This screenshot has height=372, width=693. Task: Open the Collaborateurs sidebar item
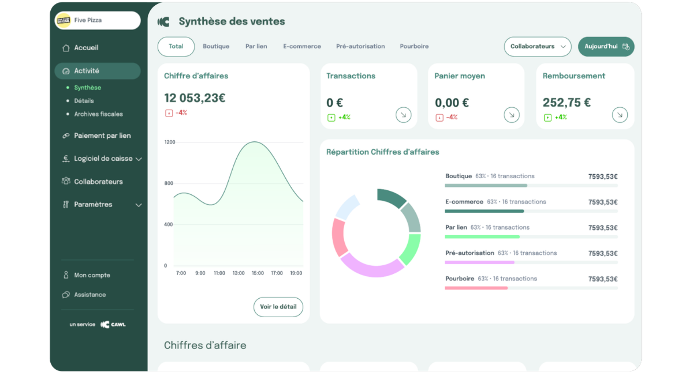pyautogui.click(x=98, y=182)
